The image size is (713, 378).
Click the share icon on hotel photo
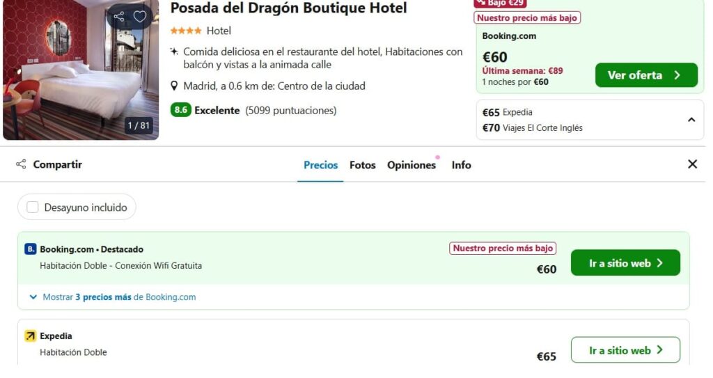tap(119, 17)
